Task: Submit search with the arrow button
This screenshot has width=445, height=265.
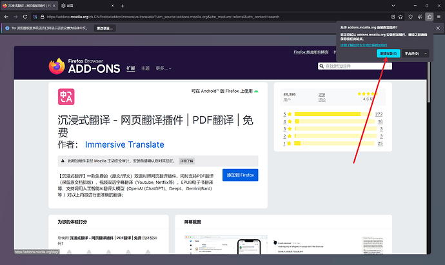Action: (388, 66)
